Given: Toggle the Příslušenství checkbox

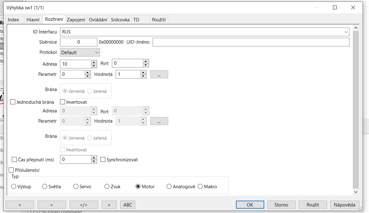Looking at the screenshot, I should 12,170.
